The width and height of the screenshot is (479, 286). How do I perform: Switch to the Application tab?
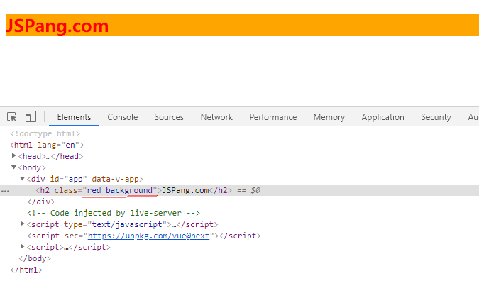coord(382,117)
